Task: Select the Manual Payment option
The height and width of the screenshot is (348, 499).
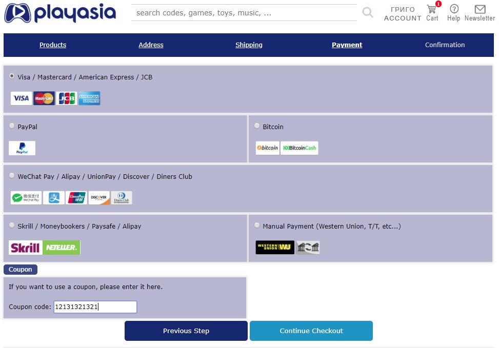Action: [x=257, y=225]
